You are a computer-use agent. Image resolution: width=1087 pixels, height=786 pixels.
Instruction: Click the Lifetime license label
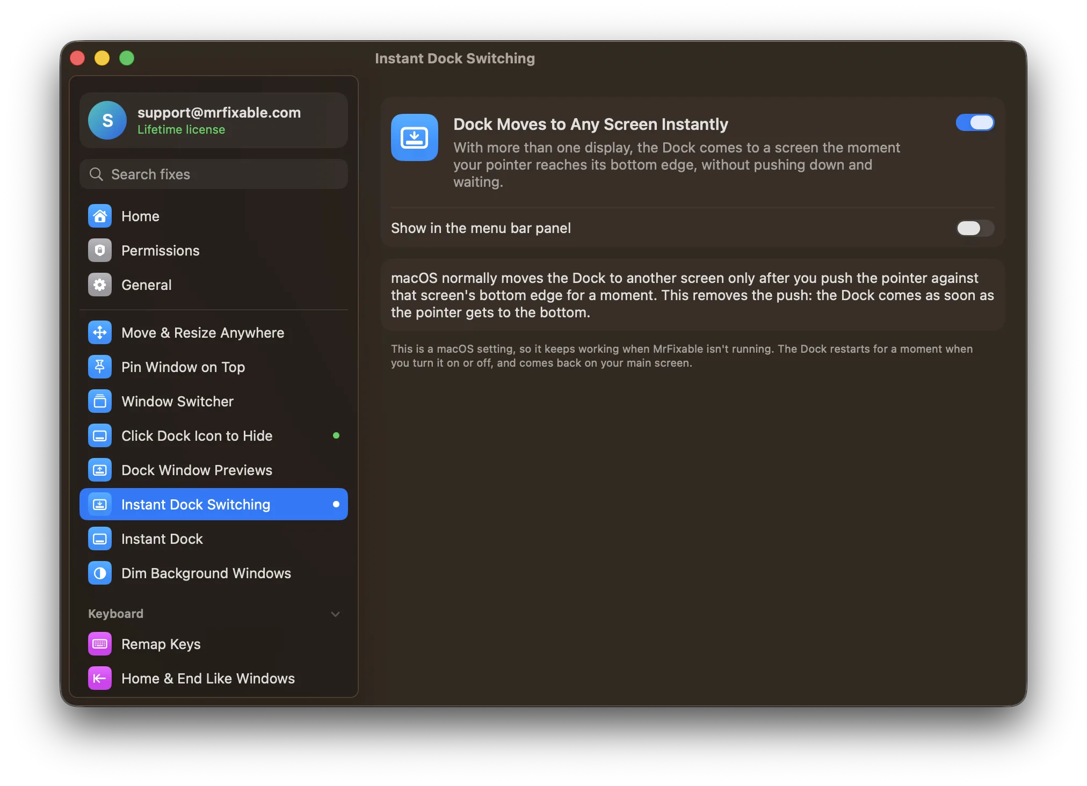[x=181, y=130]
